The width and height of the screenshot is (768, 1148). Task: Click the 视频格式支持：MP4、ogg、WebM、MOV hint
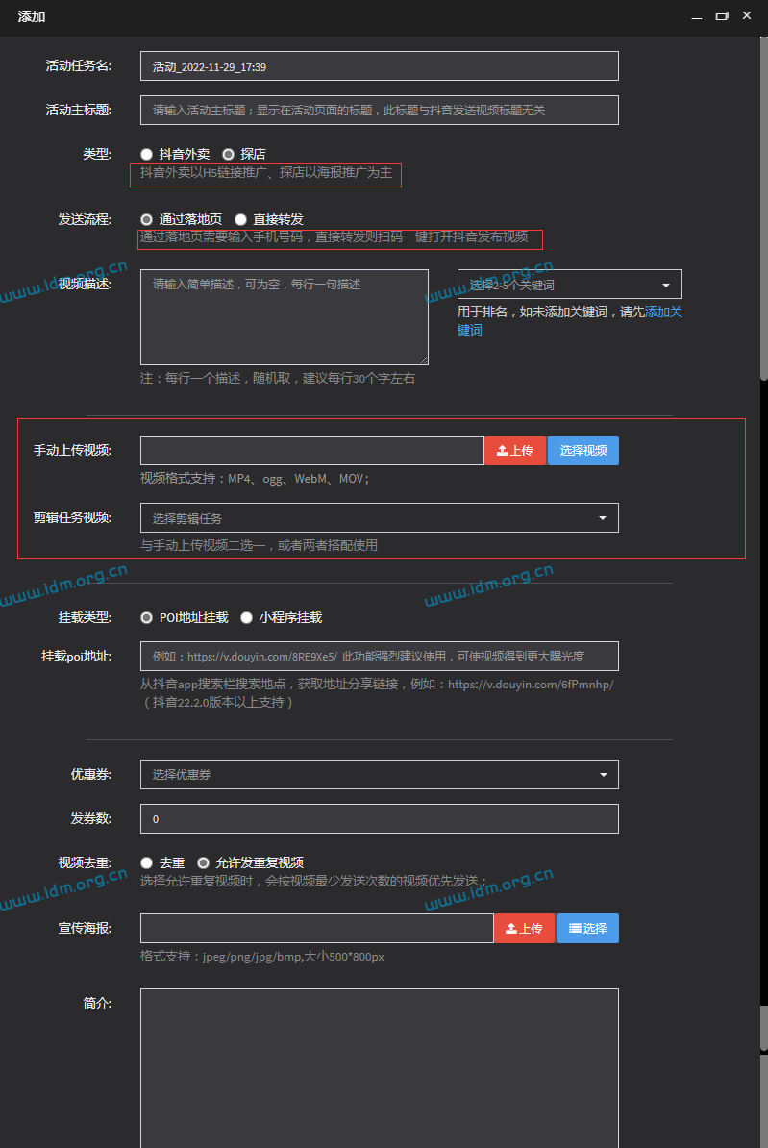pyautogui.click(x=255, y=479)
